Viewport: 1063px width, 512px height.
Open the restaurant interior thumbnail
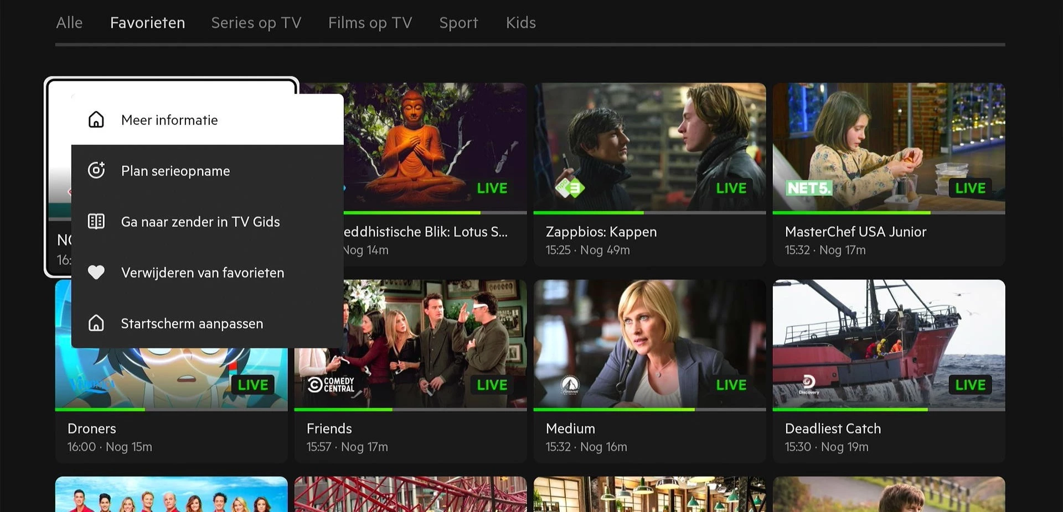click(x=650, y=494)
